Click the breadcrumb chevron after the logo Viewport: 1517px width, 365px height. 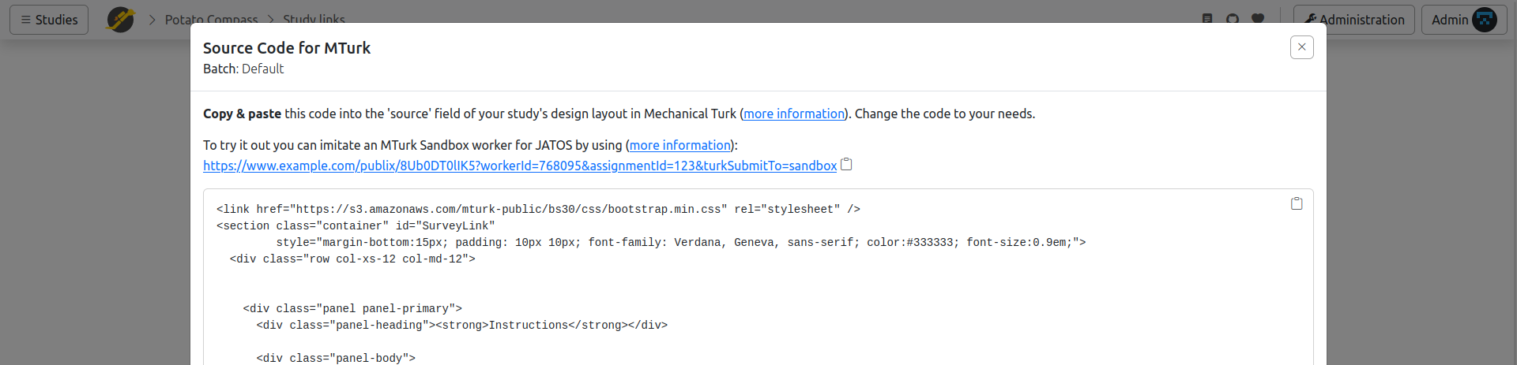coord(152,20)
